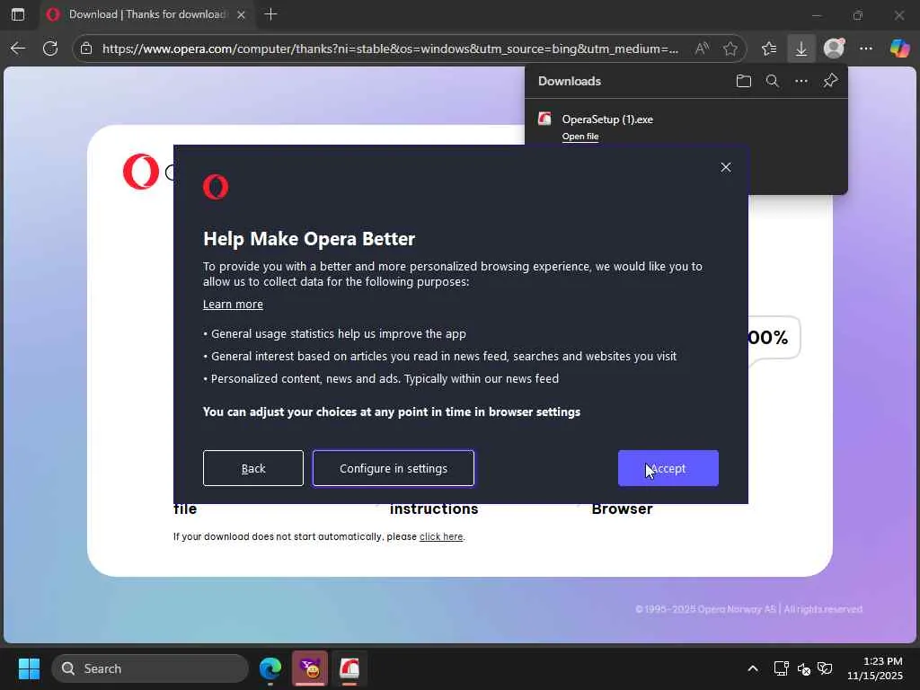
Task: Show hidden system tray icons
Action: (753, 668)
